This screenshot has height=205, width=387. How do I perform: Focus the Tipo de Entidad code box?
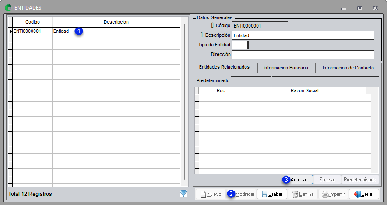click(x=240, y=45)
